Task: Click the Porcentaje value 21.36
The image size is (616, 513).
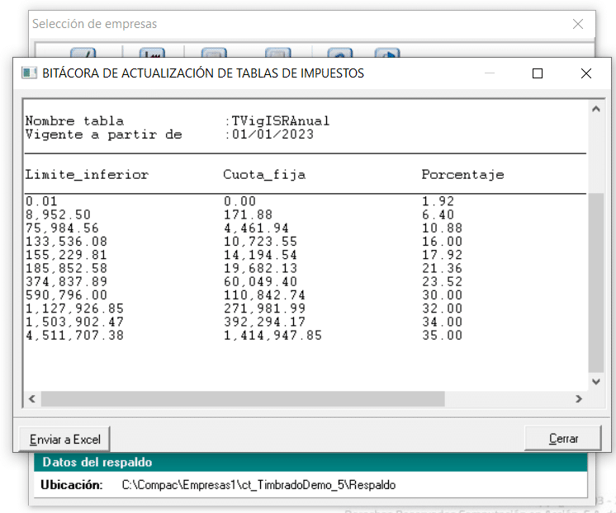Action: [x=442, y=268]
